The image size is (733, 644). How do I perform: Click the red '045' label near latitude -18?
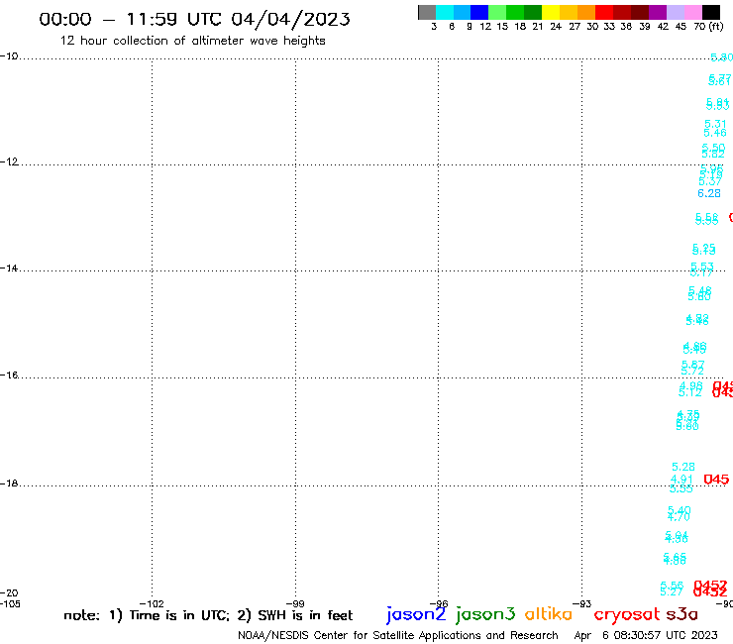(x=716, y=480)
